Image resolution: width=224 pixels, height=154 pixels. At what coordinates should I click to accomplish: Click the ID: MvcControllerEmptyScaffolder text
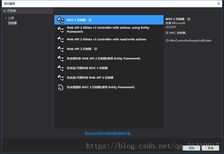point(188,41)
